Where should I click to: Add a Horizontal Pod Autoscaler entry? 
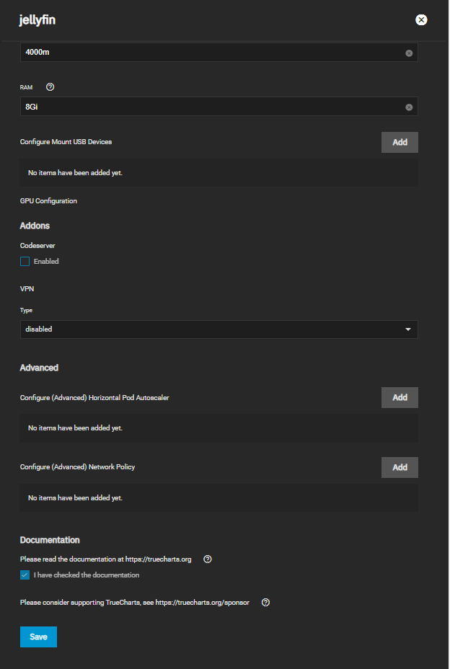(400, 397)
